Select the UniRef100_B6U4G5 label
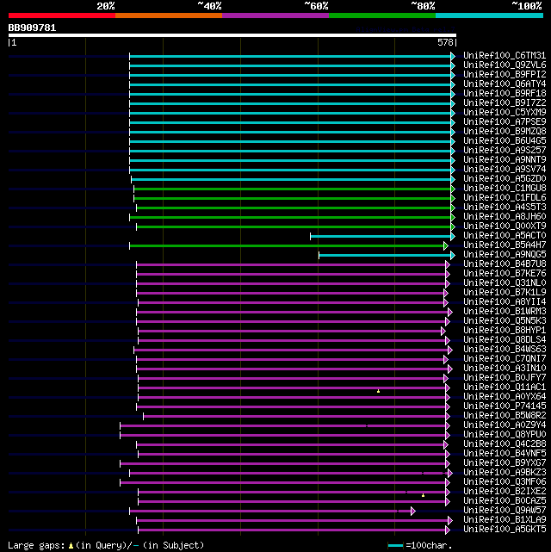This screenshot has width=551, height=552. coord(505,141)
